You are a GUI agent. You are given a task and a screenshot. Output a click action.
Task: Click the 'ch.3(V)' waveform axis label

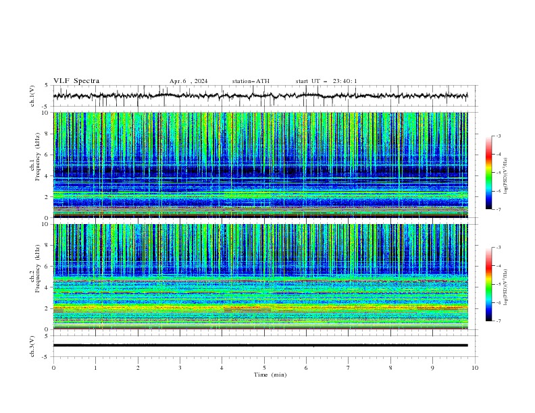pos(32,346)
